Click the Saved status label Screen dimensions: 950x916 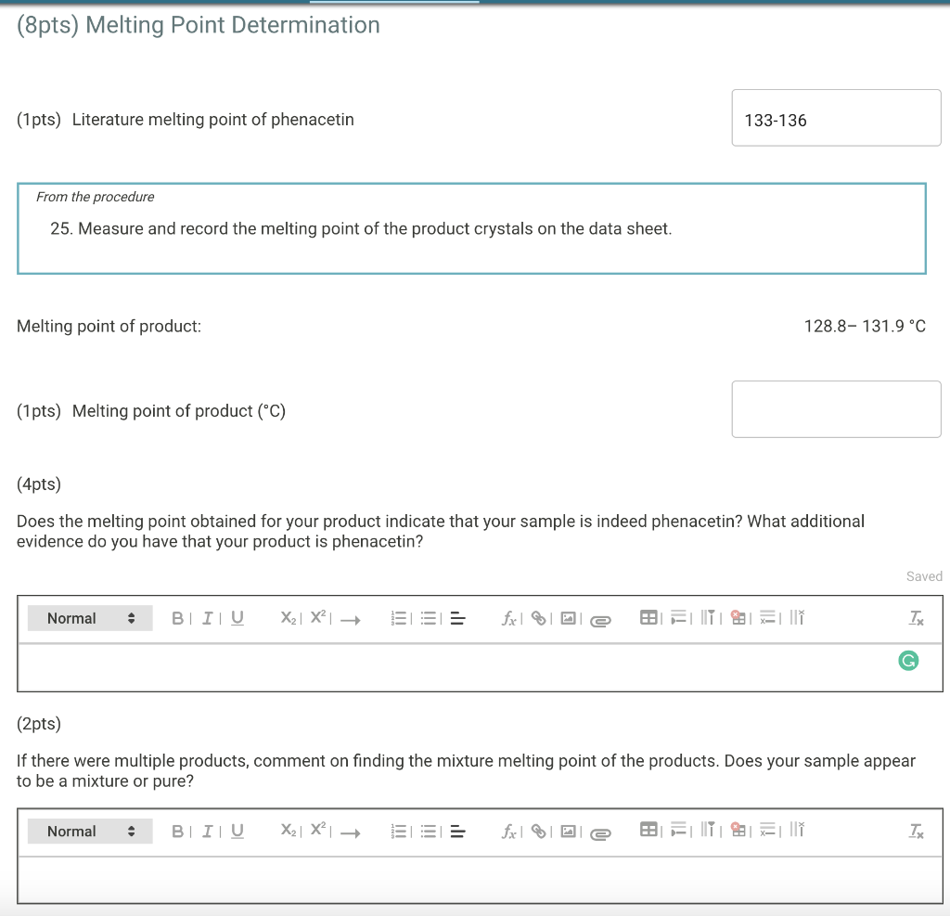924,575
